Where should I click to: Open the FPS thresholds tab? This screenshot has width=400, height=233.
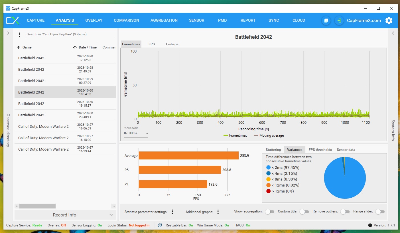pos(320,150)
